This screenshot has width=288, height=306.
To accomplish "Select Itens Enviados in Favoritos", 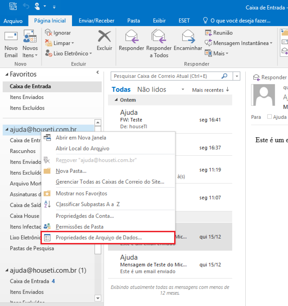I will coord(52,97).
